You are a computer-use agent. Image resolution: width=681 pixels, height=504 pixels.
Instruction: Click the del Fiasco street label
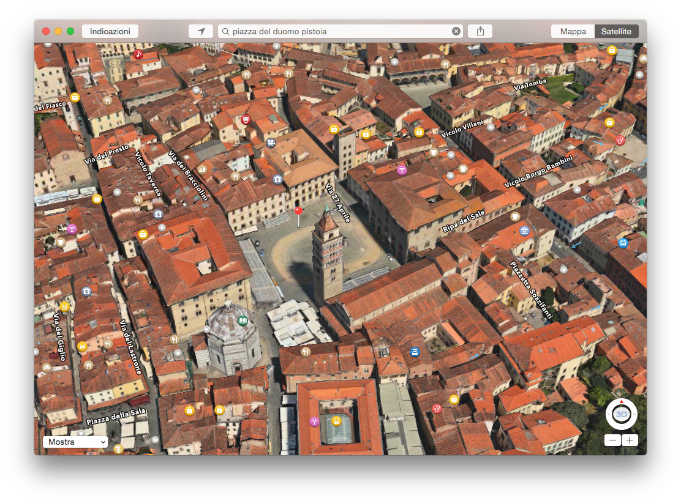(50, 106)
